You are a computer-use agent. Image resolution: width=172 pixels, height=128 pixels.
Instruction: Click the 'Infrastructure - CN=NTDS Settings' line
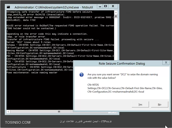[x=40, y=67]
